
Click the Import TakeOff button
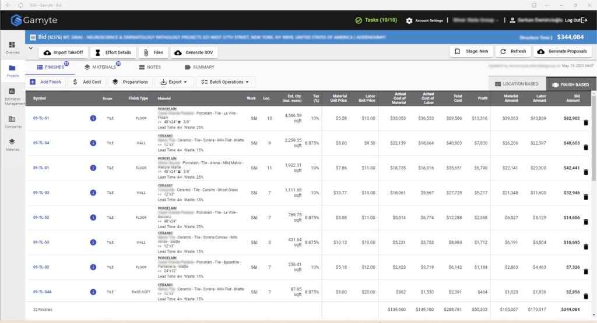64,52
